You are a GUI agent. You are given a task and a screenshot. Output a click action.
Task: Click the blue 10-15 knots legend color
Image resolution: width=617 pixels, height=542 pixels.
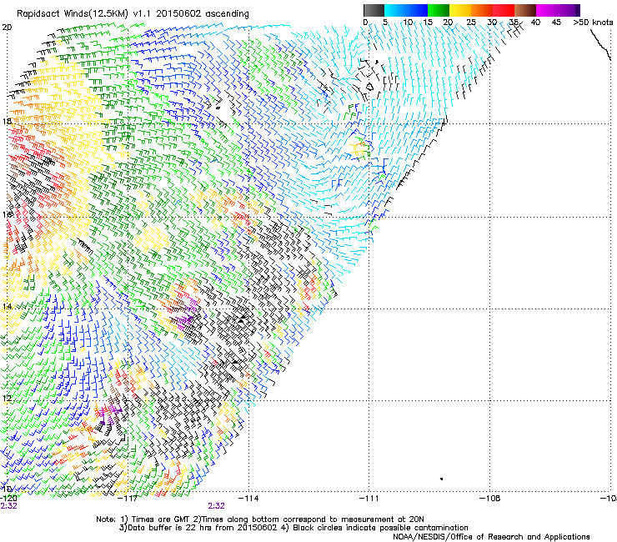417,10
